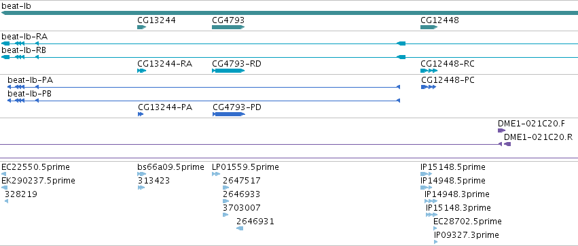This screenshot has width=578, height=246.
Task: Click the CG4793 gene bar
Action: (x=228, y=27)
